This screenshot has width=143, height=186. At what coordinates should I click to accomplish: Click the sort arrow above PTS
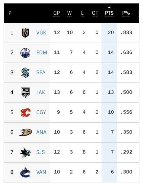tap(109, 8)
